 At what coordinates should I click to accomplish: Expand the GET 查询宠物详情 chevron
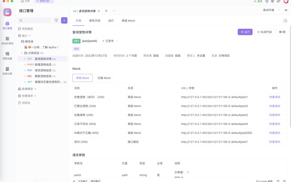tap(25, 59)
